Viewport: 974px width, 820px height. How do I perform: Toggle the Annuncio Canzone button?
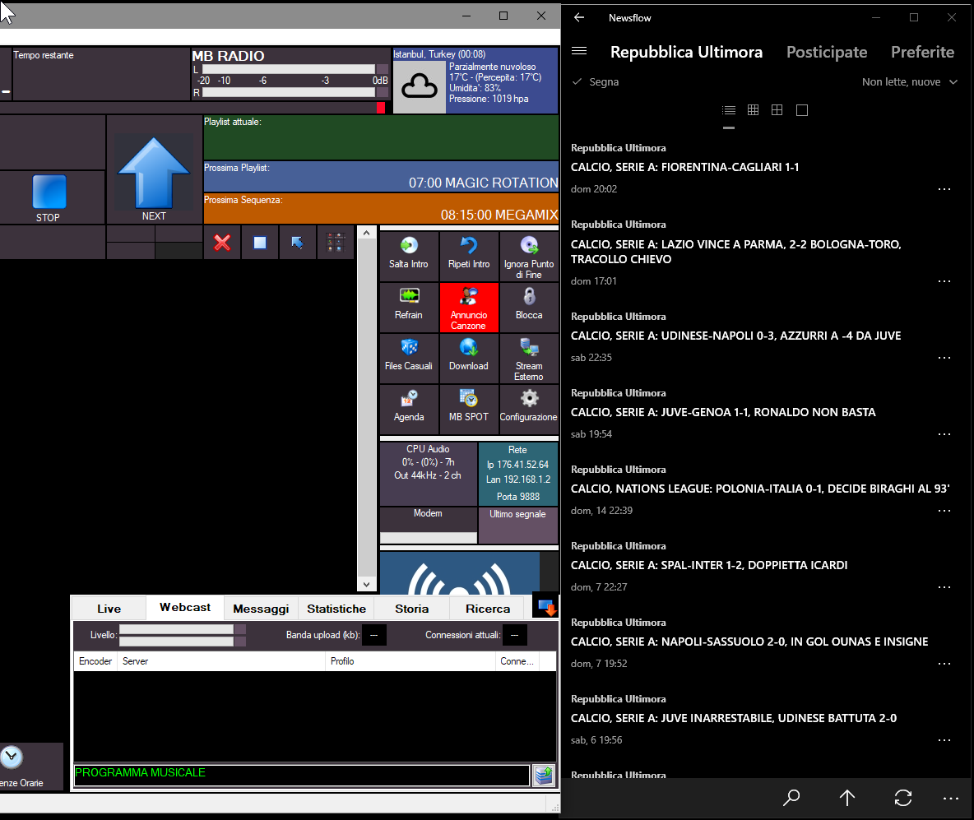tap(469, 307)
